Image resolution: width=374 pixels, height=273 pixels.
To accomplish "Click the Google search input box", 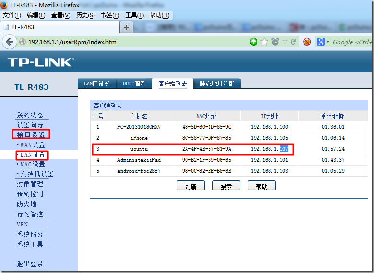I will coord(352,42).
